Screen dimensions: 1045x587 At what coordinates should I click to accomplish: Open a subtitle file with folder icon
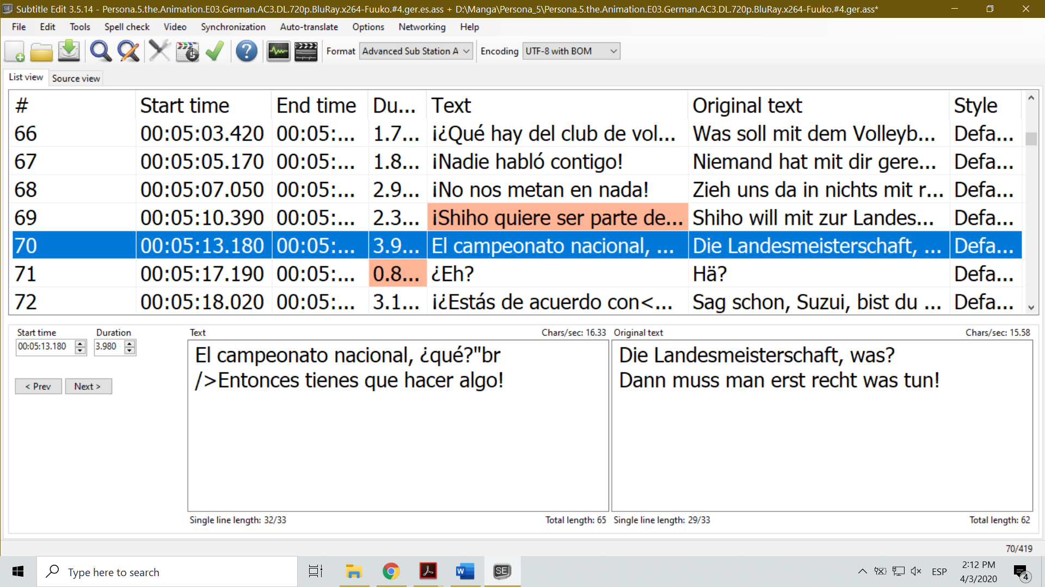coord(41,51)
